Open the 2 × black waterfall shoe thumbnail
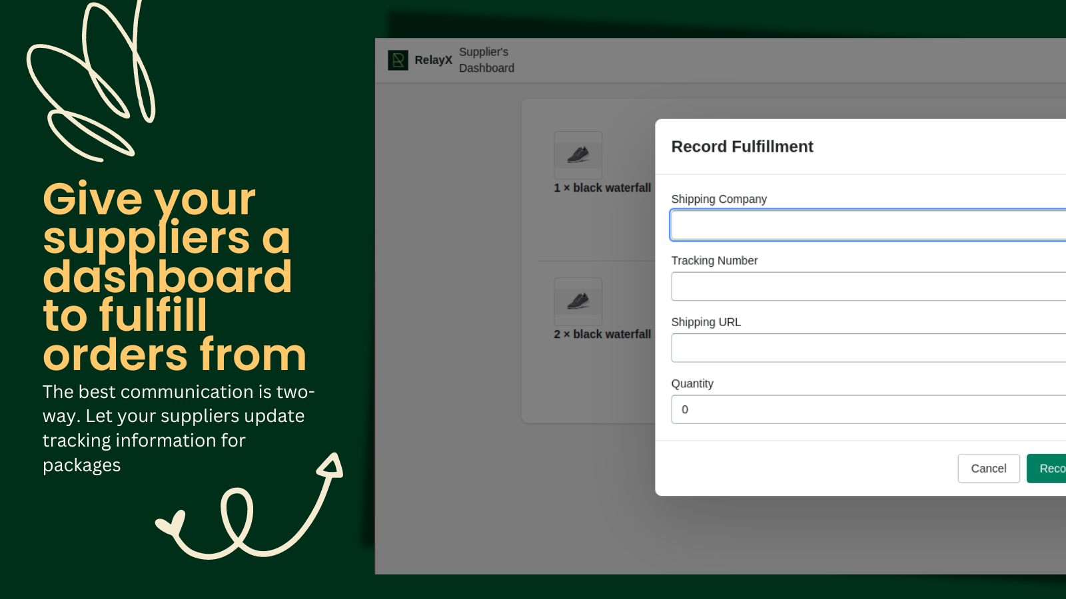 tap(578, 301)
